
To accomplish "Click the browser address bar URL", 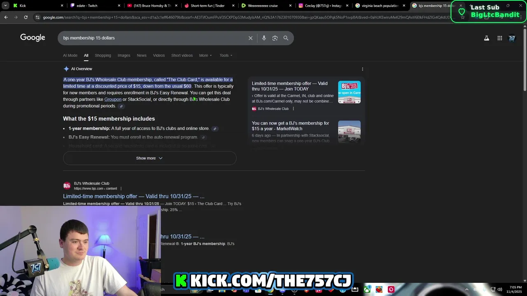I will [246, 17].
